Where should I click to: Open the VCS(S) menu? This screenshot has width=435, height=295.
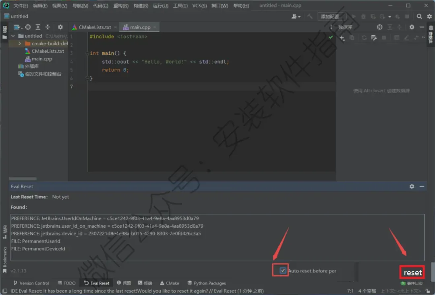(x=199, y=6)
